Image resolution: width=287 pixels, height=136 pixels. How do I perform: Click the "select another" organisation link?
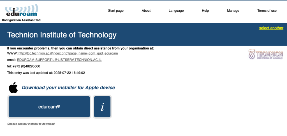point(271,28)
